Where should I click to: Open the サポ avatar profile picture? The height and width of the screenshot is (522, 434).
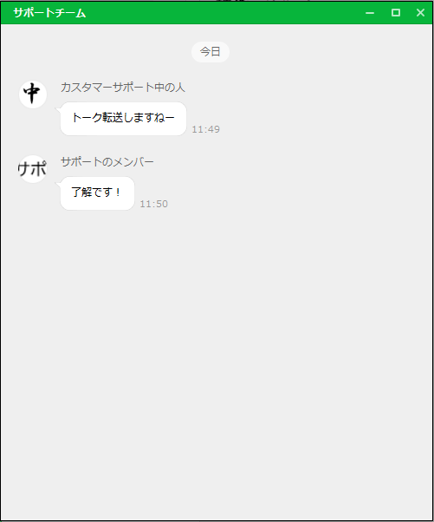(x=33, y=169)
